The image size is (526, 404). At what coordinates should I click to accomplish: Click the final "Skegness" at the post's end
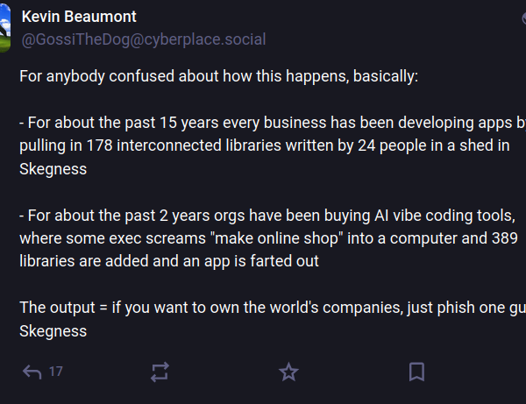[53, 331]
